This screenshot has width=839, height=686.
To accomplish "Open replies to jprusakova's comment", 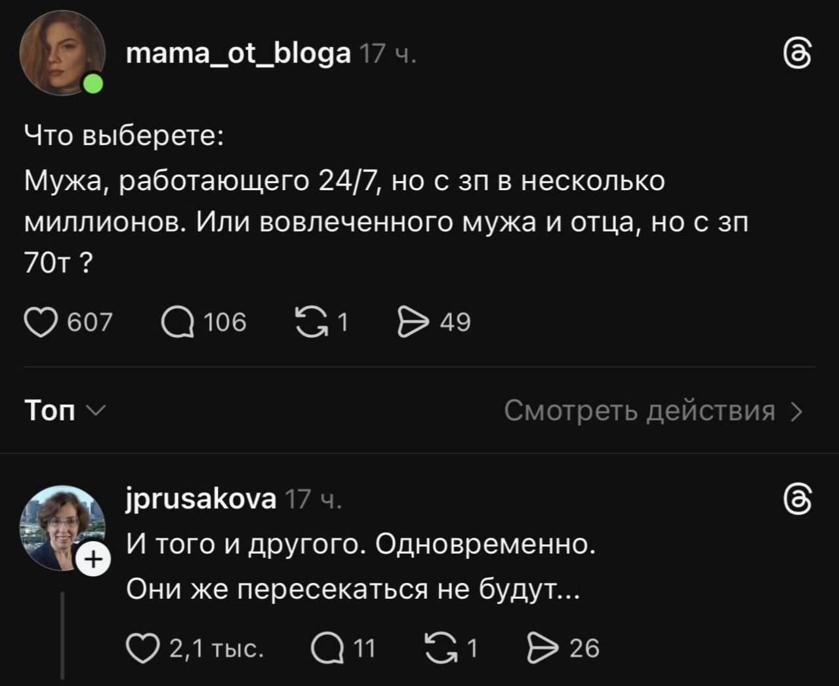I will 326,648.
